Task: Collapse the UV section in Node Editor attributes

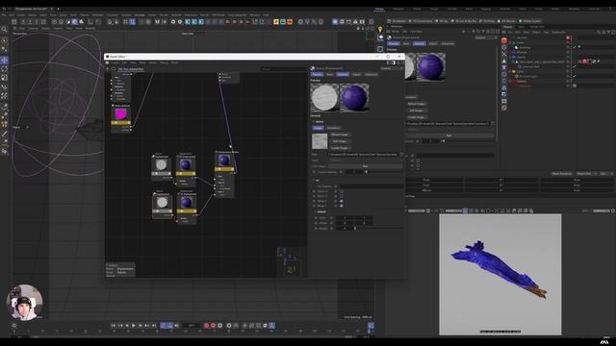Action: tap(314, 181)
